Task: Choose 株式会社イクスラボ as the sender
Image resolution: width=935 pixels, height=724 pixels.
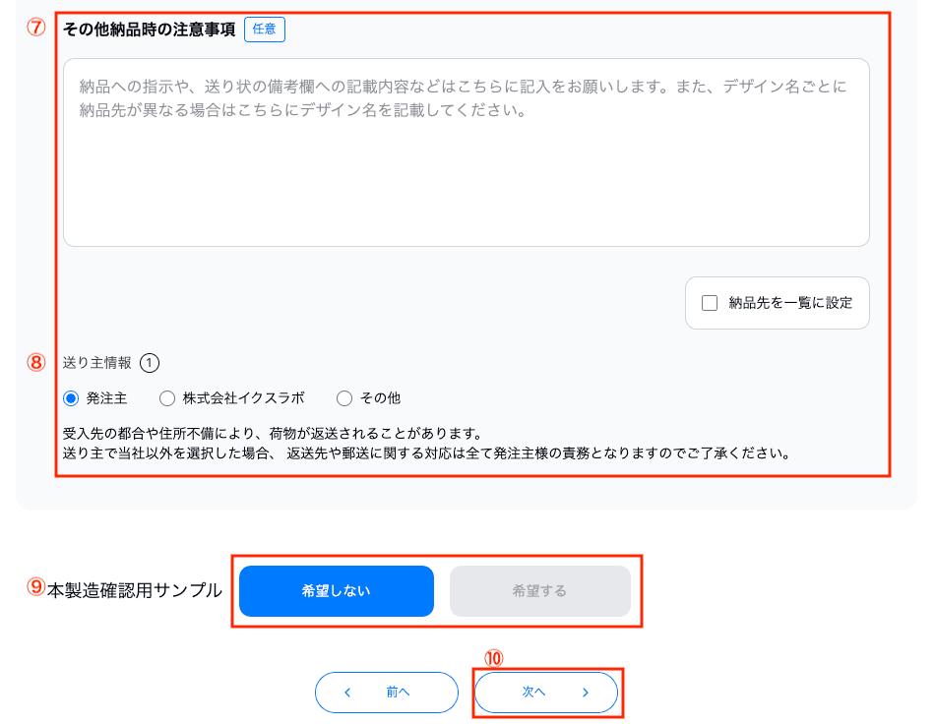Action: point(167,398)
